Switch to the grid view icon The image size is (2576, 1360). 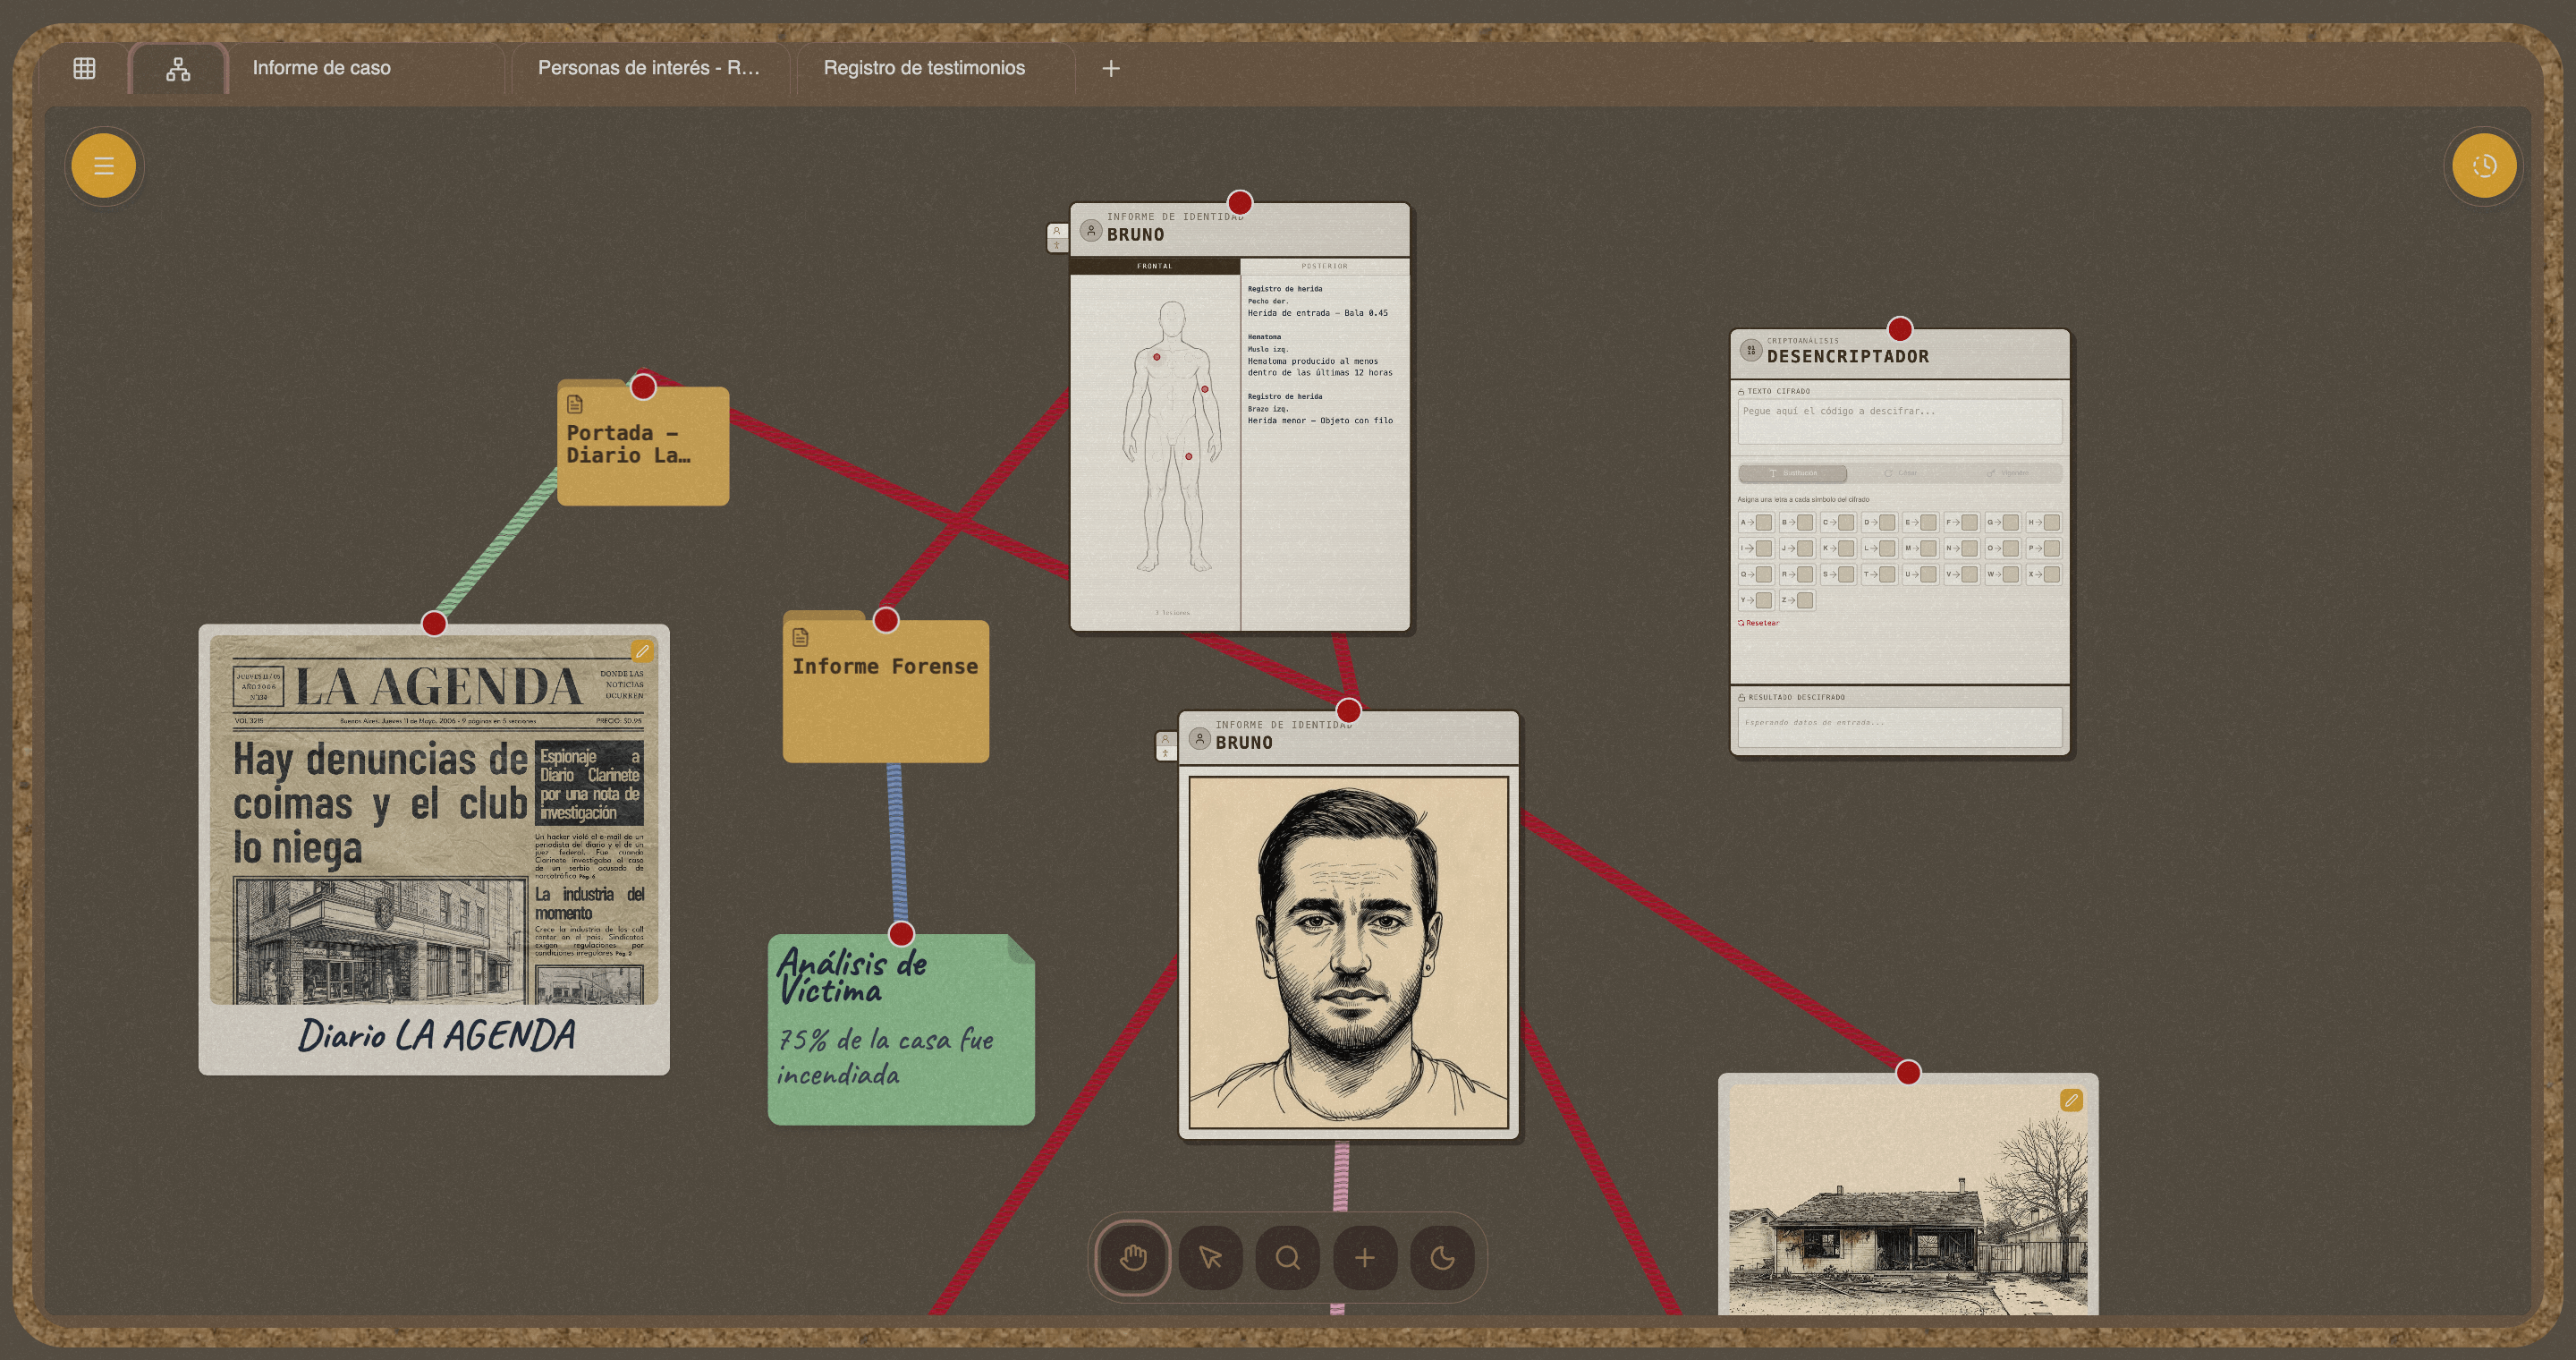pyautogui.click(x=84, y=68)
